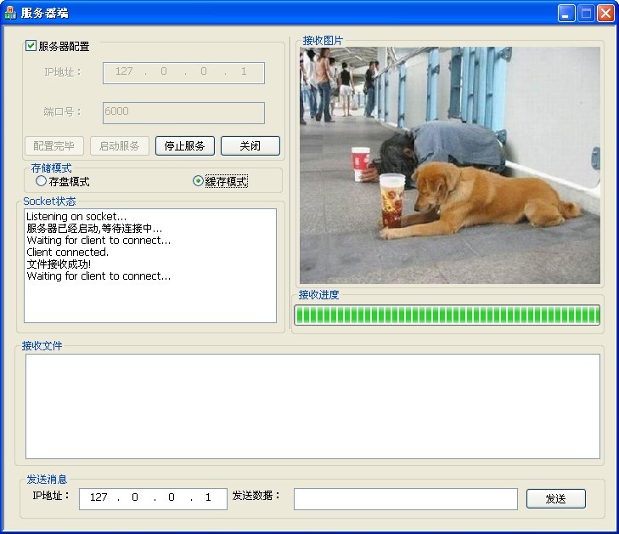
Task: Click the '服务器已经启动,等待连接中...' log line
Action: tap(94, 229)
